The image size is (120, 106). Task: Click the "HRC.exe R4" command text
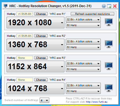coord(58,80)
